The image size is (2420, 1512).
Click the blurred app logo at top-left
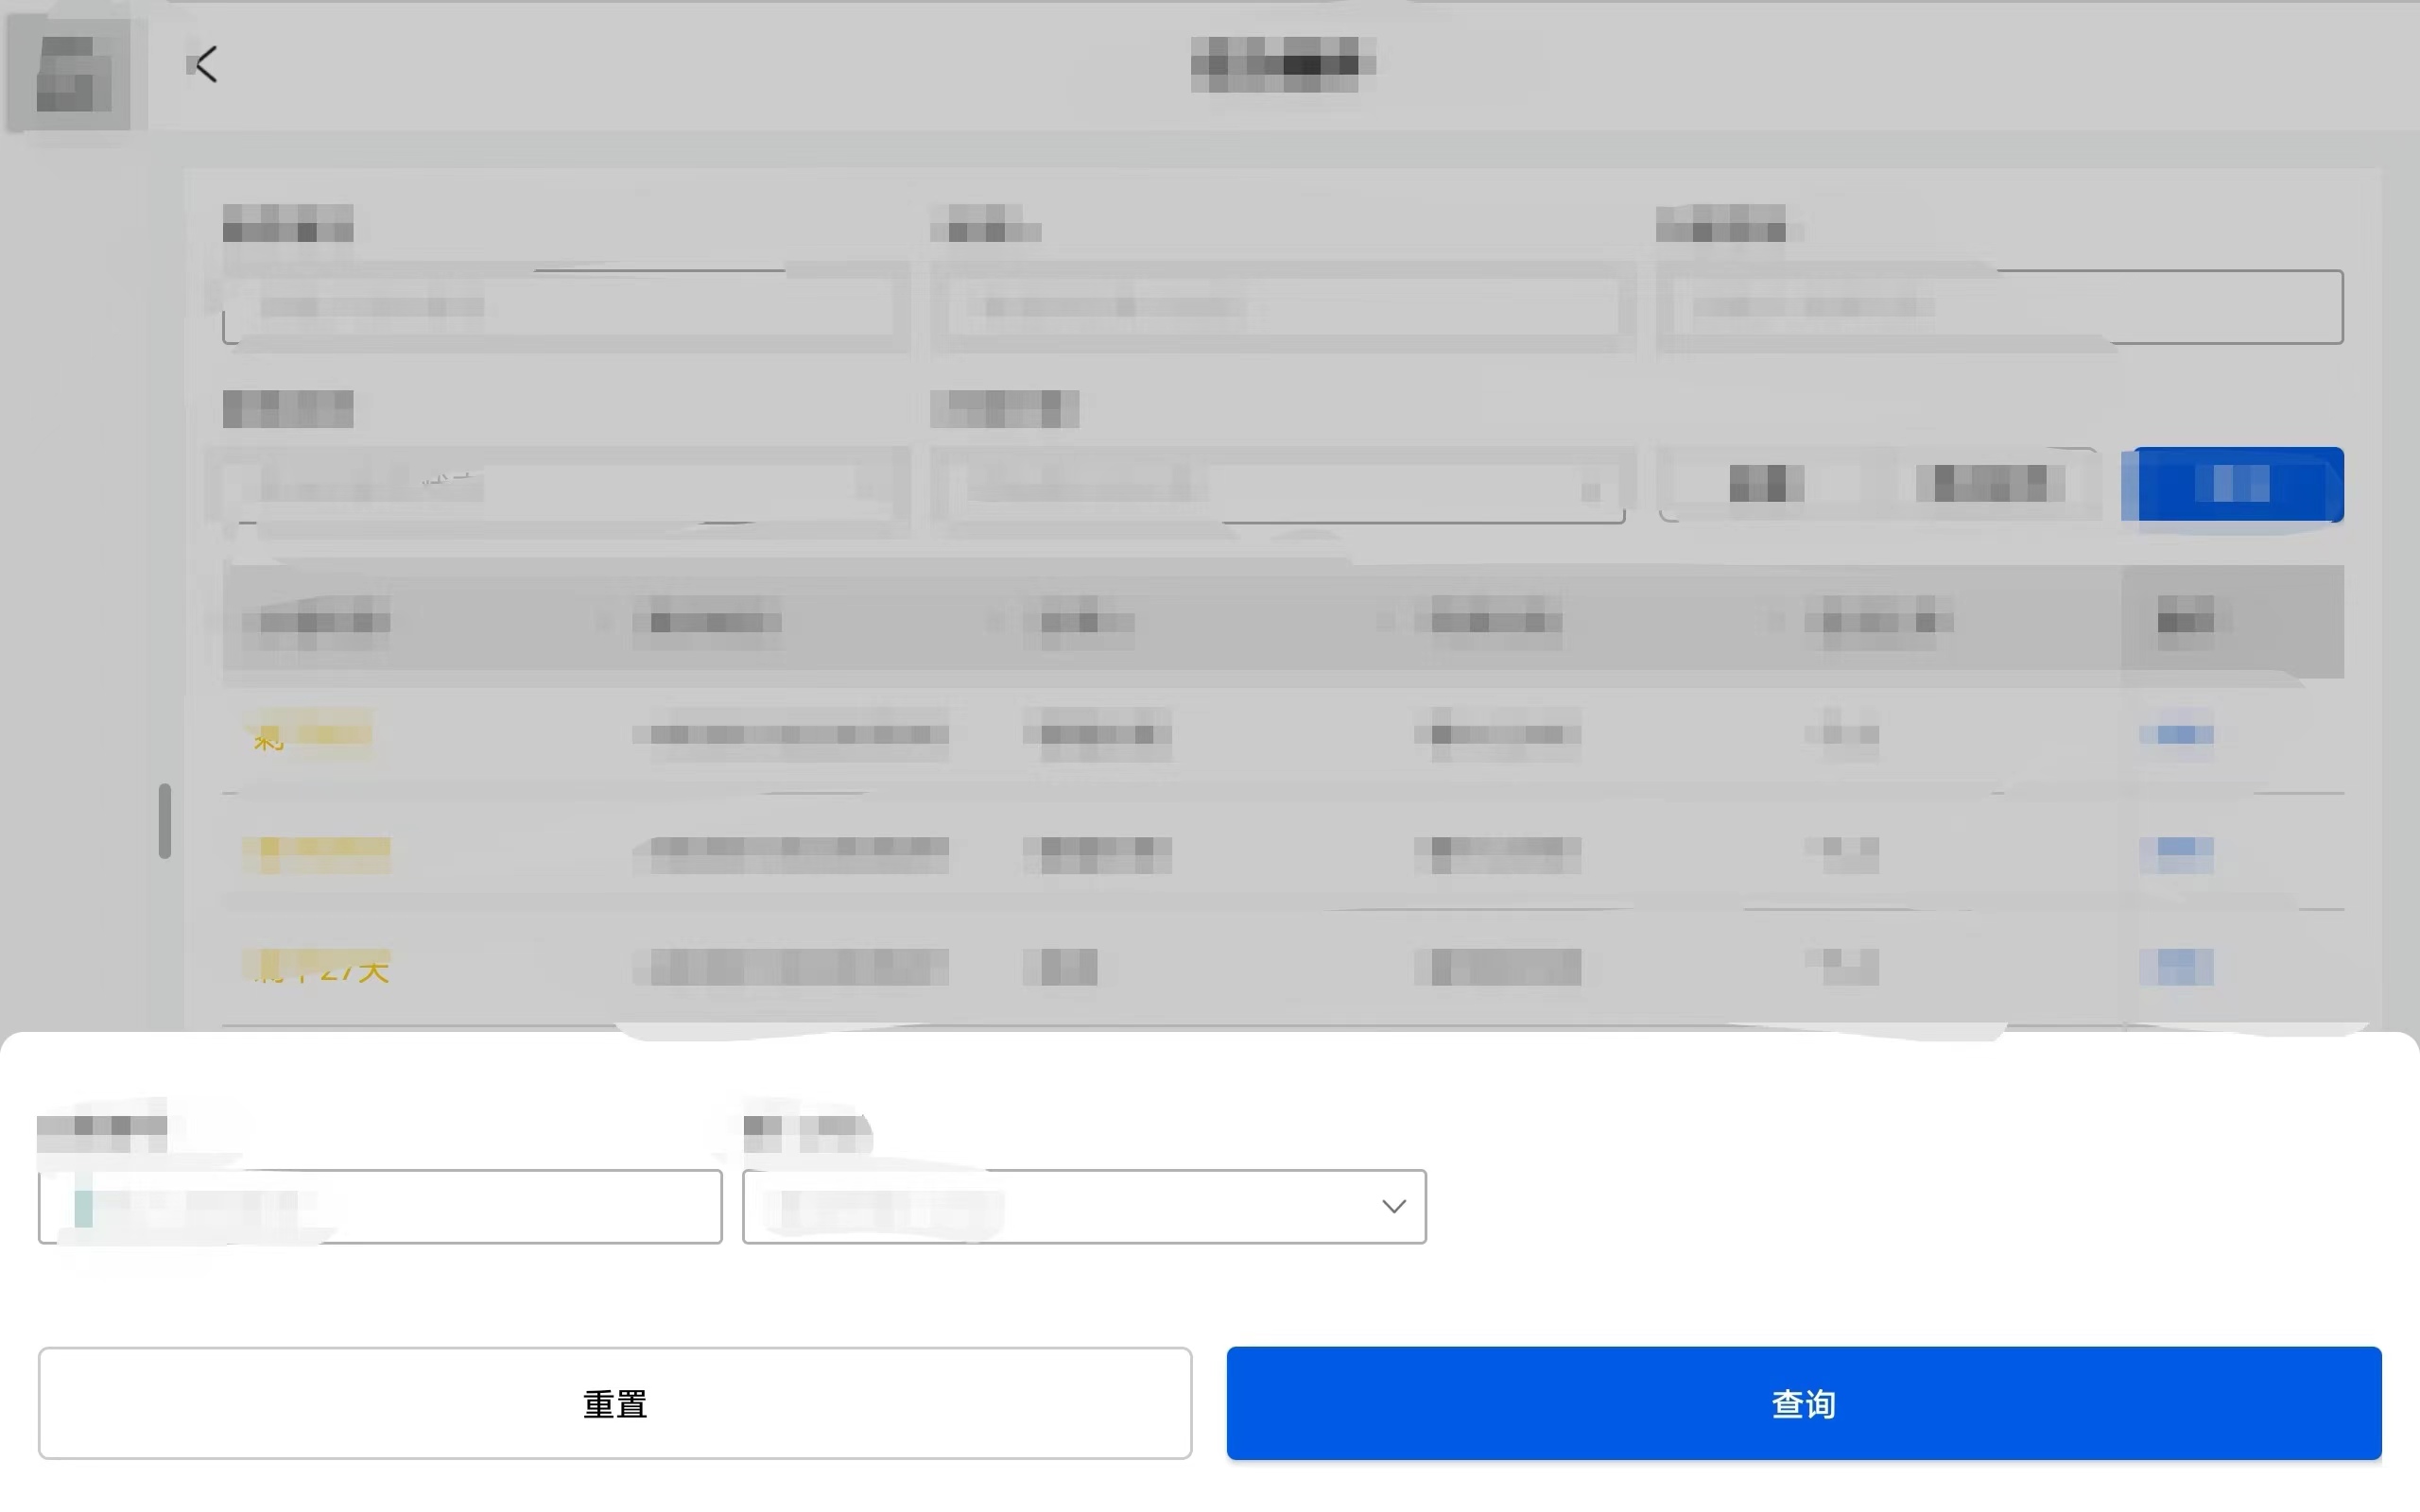click(x=71, y=72)
